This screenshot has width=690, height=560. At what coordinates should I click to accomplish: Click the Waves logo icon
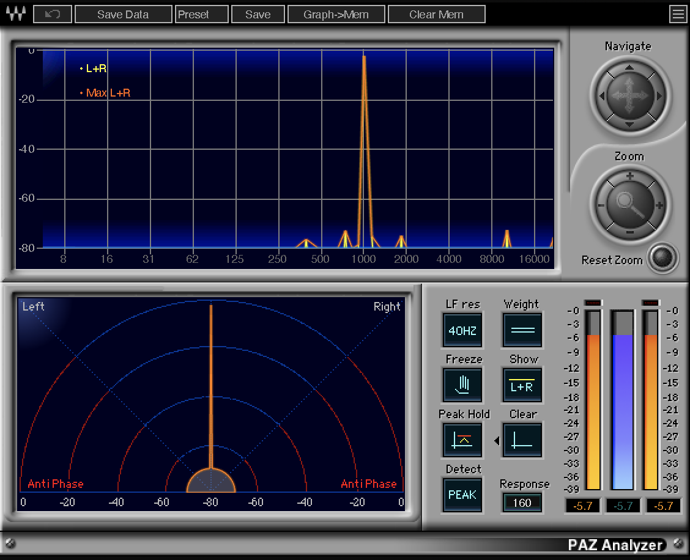(16, 14)
